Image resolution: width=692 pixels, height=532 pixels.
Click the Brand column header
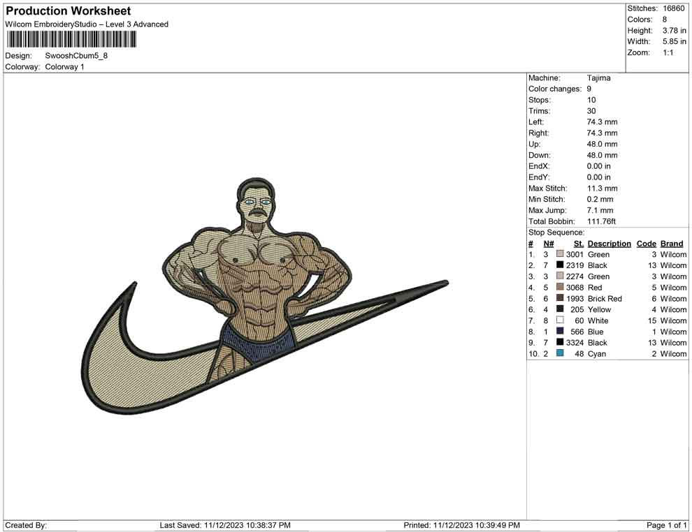coord(672,244)
